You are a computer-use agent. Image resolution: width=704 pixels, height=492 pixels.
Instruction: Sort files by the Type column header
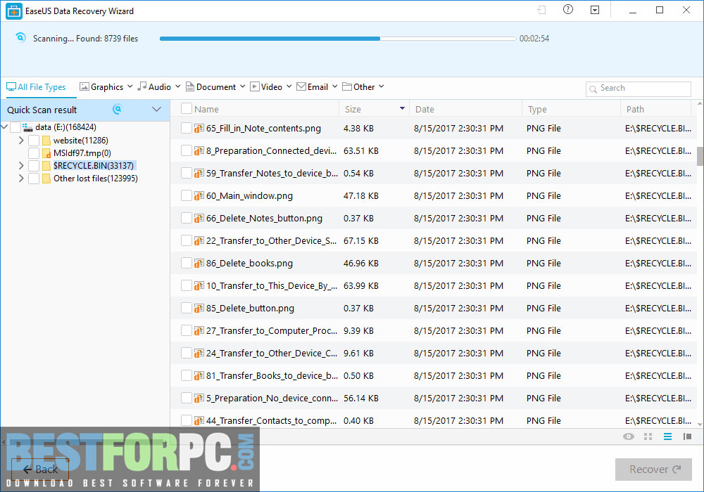[537, 110]
